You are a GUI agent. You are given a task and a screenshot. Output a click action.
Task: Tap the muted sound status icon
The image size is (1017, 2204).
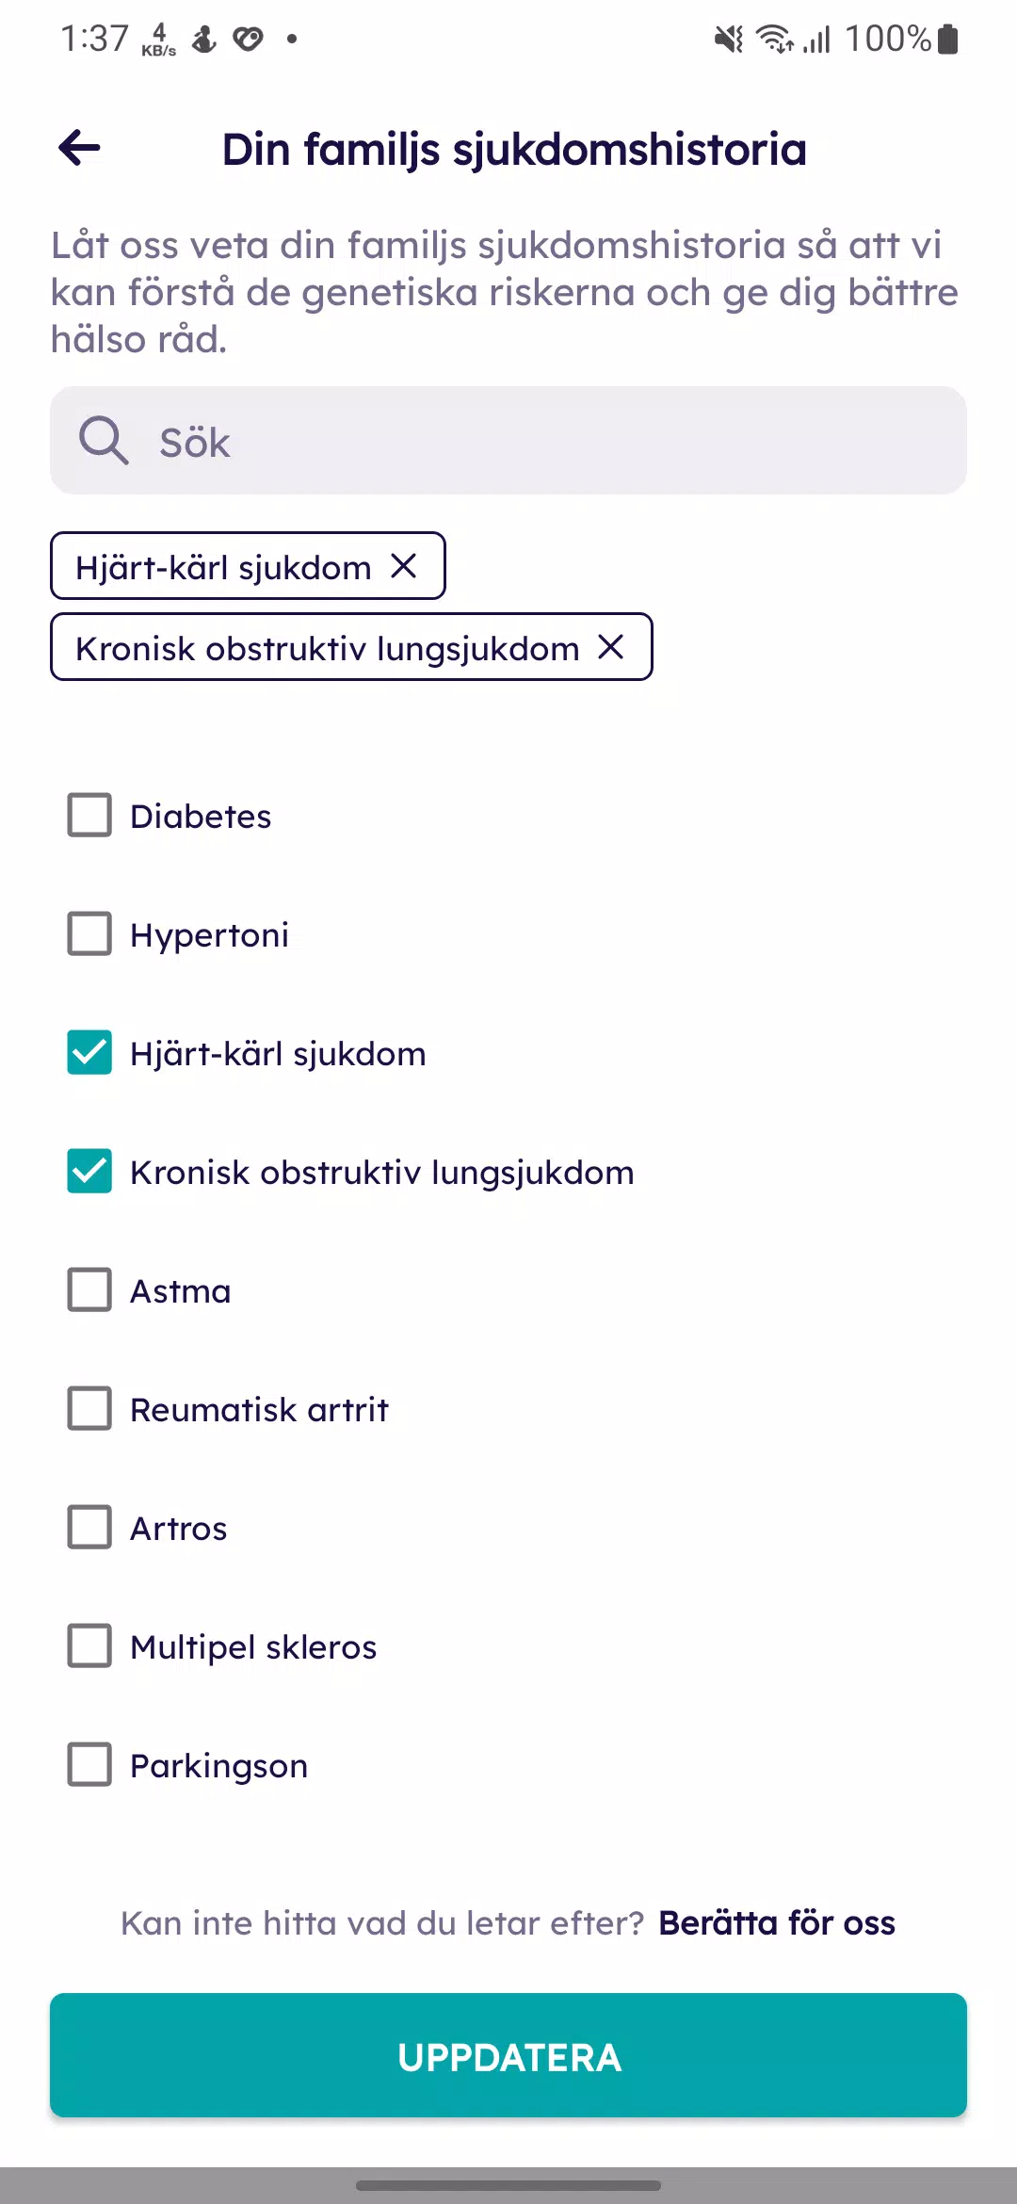click(x=728, y=40)
